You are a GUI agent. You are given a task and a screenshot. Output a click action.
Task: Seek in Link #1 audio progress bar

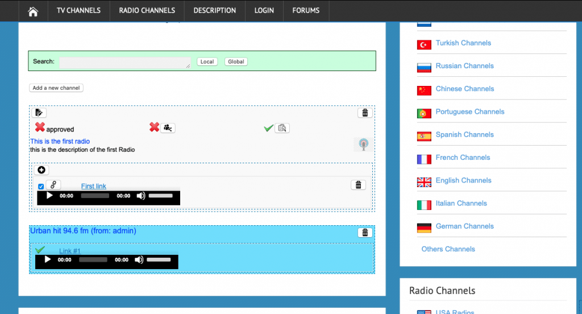click(x=93, y=260)
